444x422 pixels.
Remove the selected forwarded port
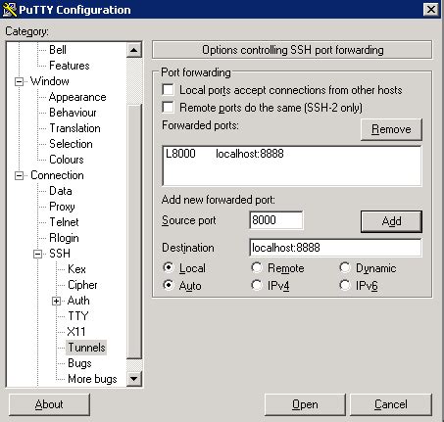[x=391, y=129]
